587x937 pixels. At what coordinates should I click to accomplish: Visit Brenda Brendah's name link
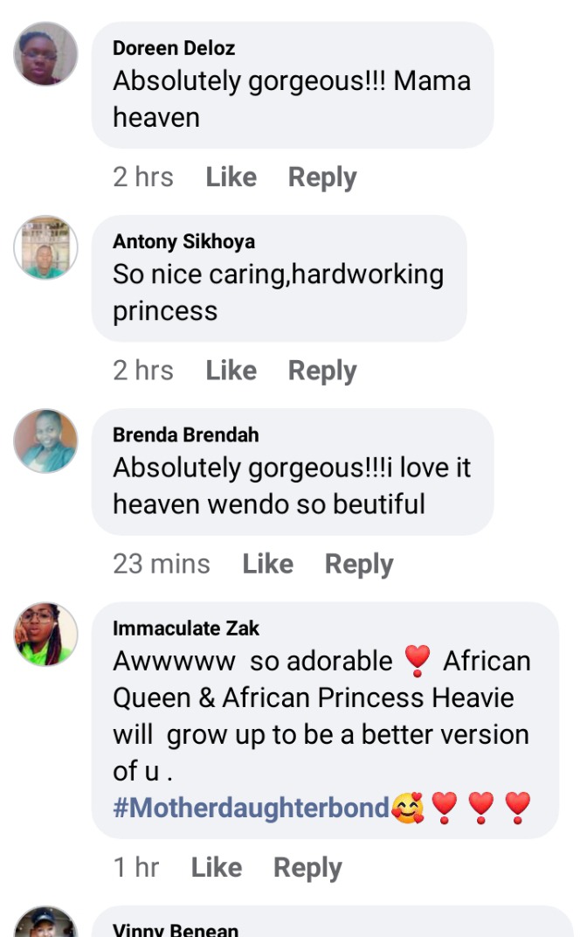186,435
